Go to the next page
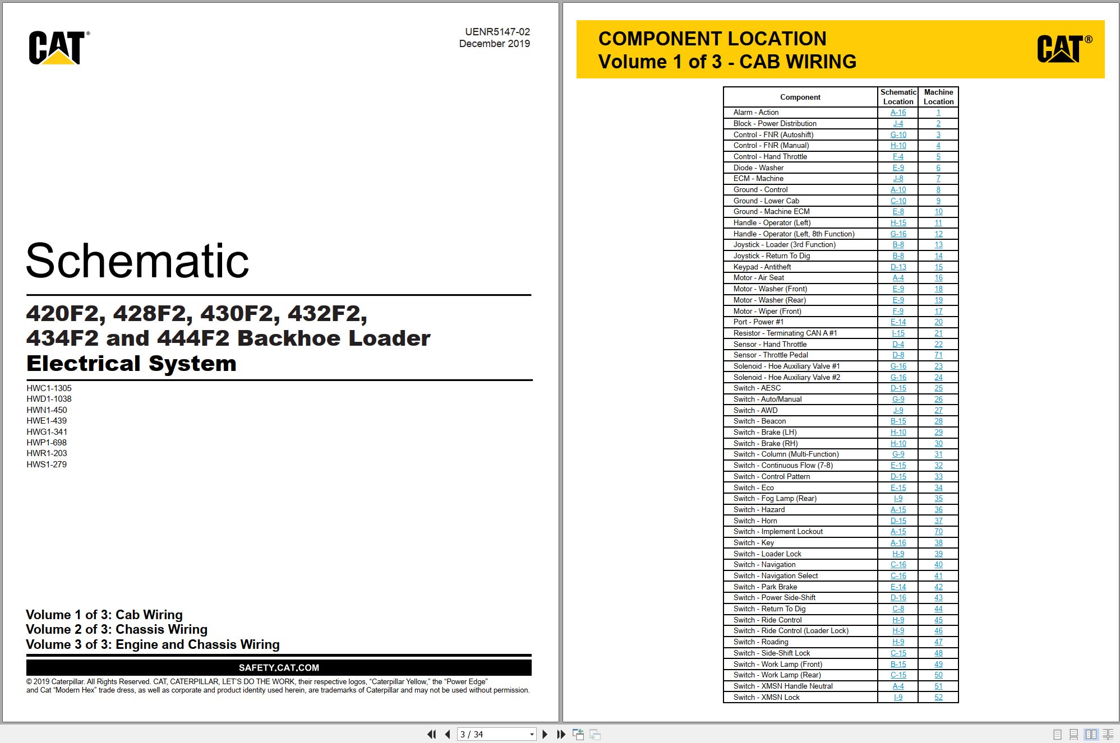Screen dimensions: 1120x743 tap(545, 734)
